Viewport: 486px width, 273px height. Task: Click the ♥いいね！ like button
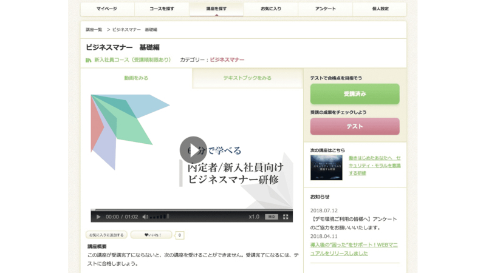pyautogui.click(x=151, y=235)
